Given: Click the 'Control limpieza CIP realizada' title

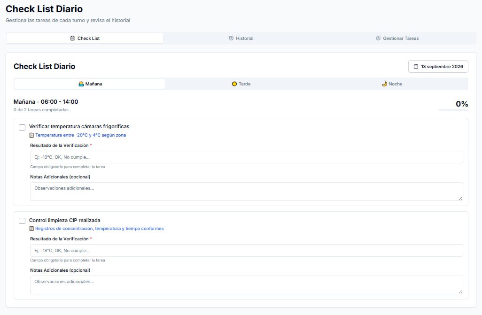Looking at the screenshot, I should (x=64, y=220).
